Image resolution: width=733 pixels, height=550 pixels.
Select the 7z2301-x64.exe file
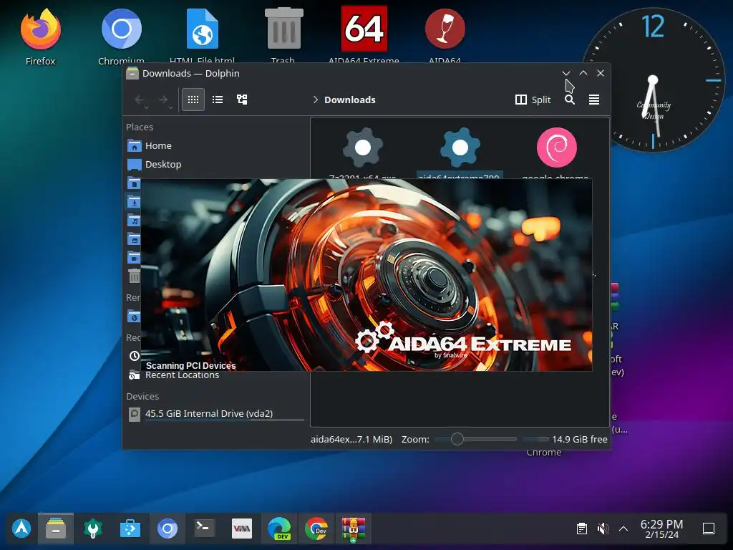pyautogui.click(x=363, y=153)
